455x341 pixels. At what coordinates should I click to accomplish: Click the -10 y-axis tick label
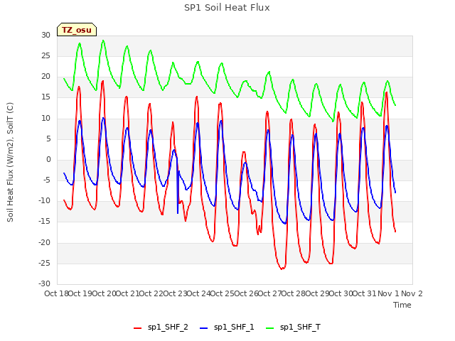click(44, 200)
